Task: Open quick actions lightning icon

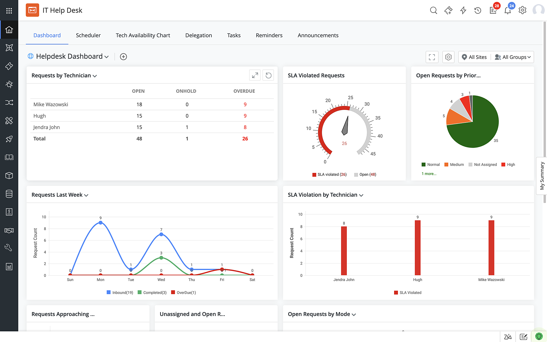Action: tap(463, 10)
